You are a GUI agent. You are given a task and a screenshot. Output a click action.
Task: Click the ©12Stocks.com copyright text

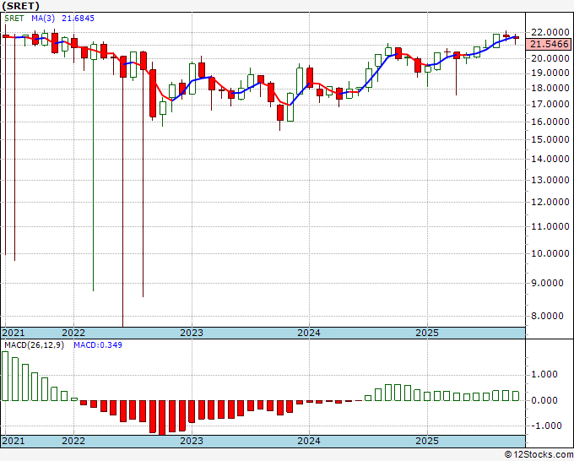coord(539,455)
